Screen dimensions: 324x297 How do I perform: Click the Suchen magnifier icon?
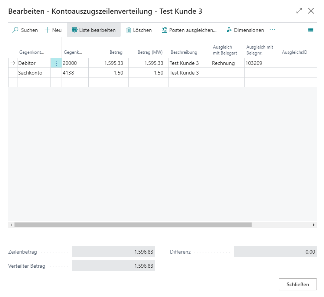click(16, 30)
